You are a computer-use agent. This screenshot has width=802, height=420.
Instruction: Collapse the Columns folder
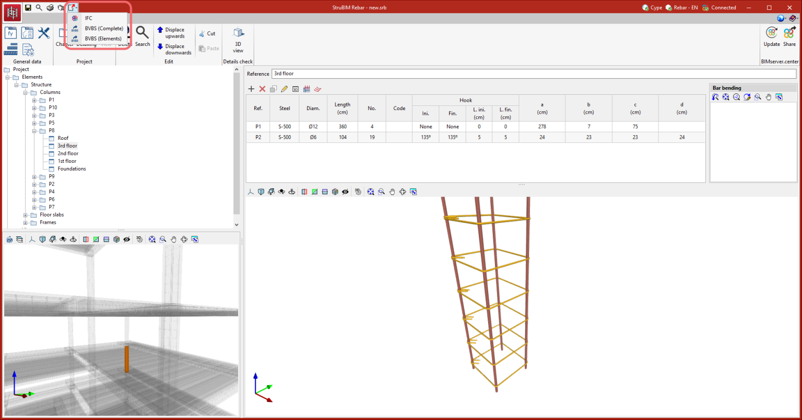26,92
